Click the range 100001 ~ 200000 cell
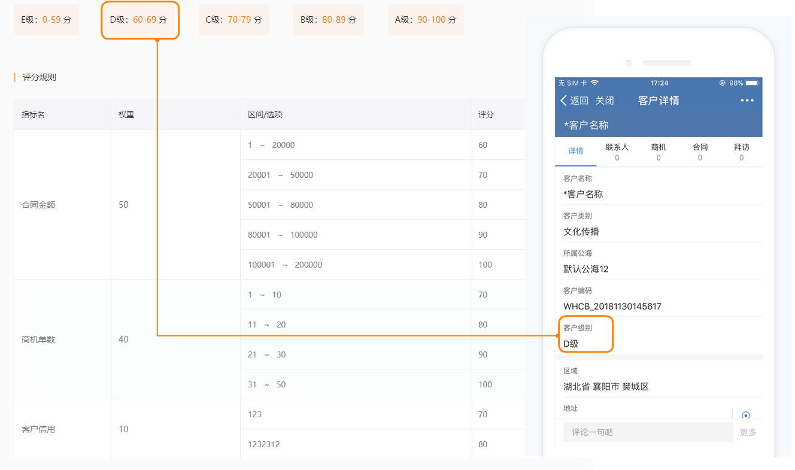 coord(356,265)
